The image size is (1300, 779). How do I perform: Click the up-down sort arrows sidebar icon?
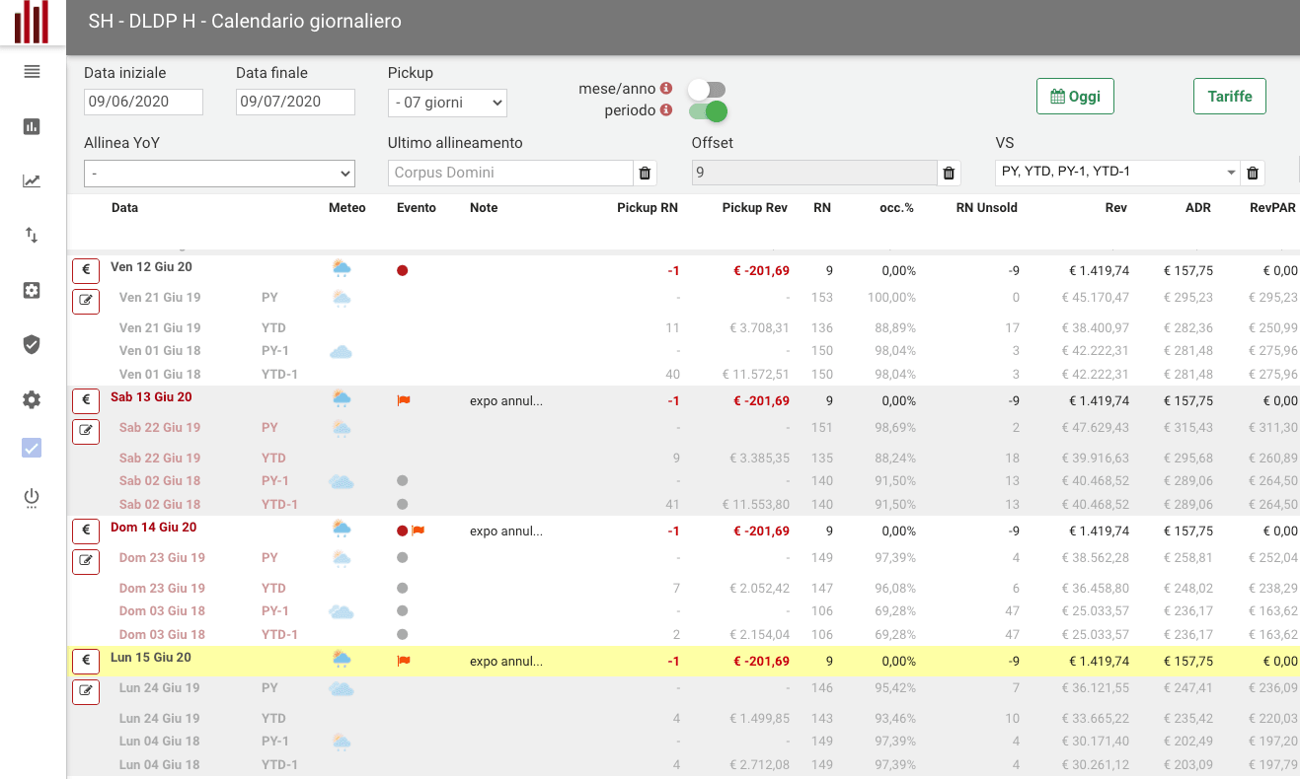[31, 235]
